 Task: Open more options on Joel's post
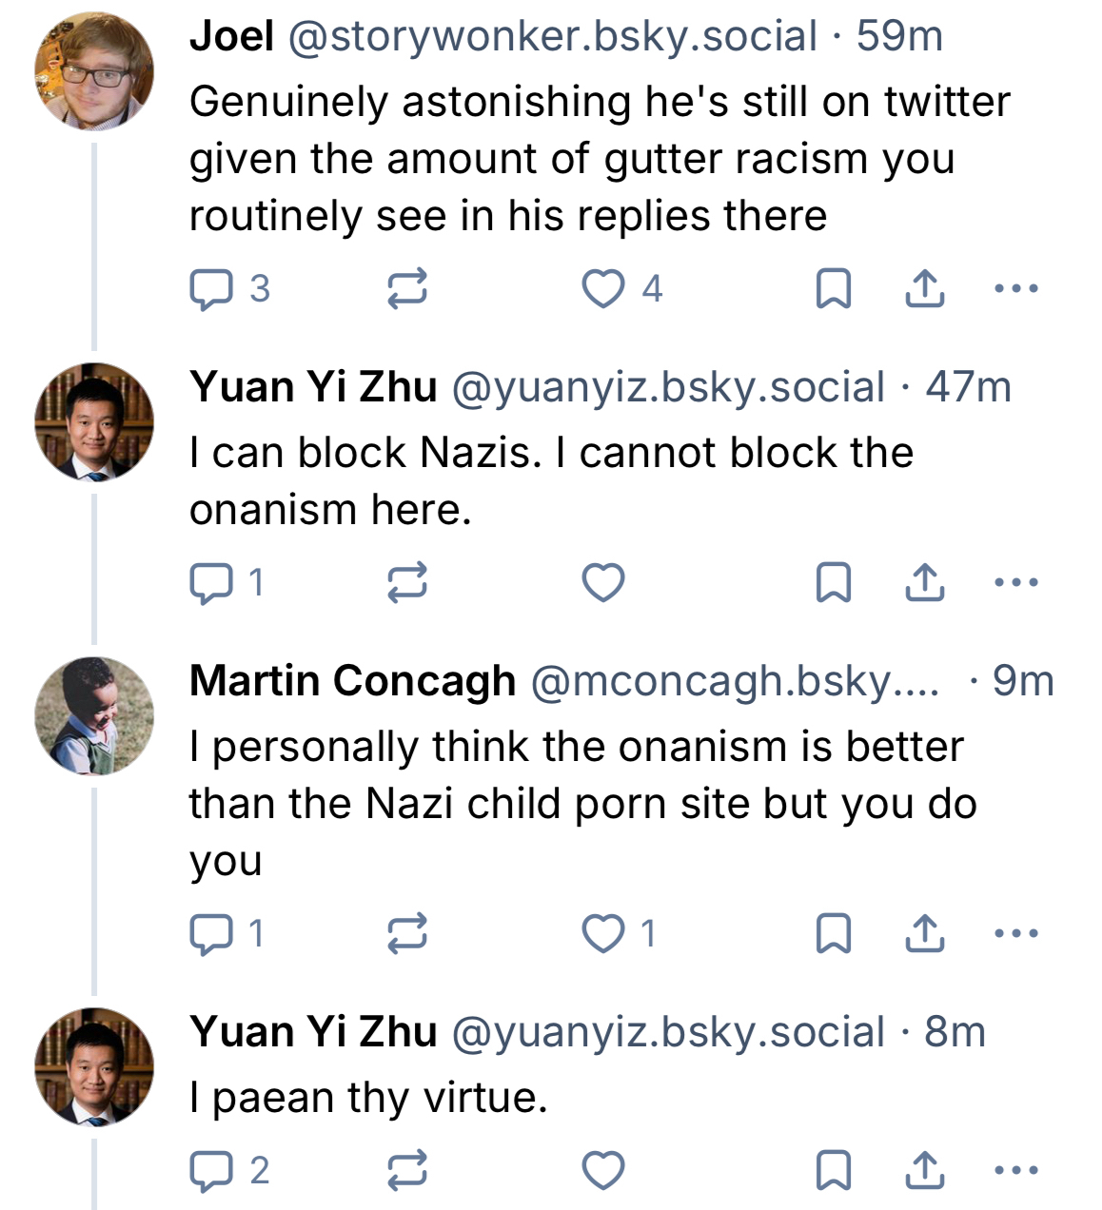click(1015, 288)
